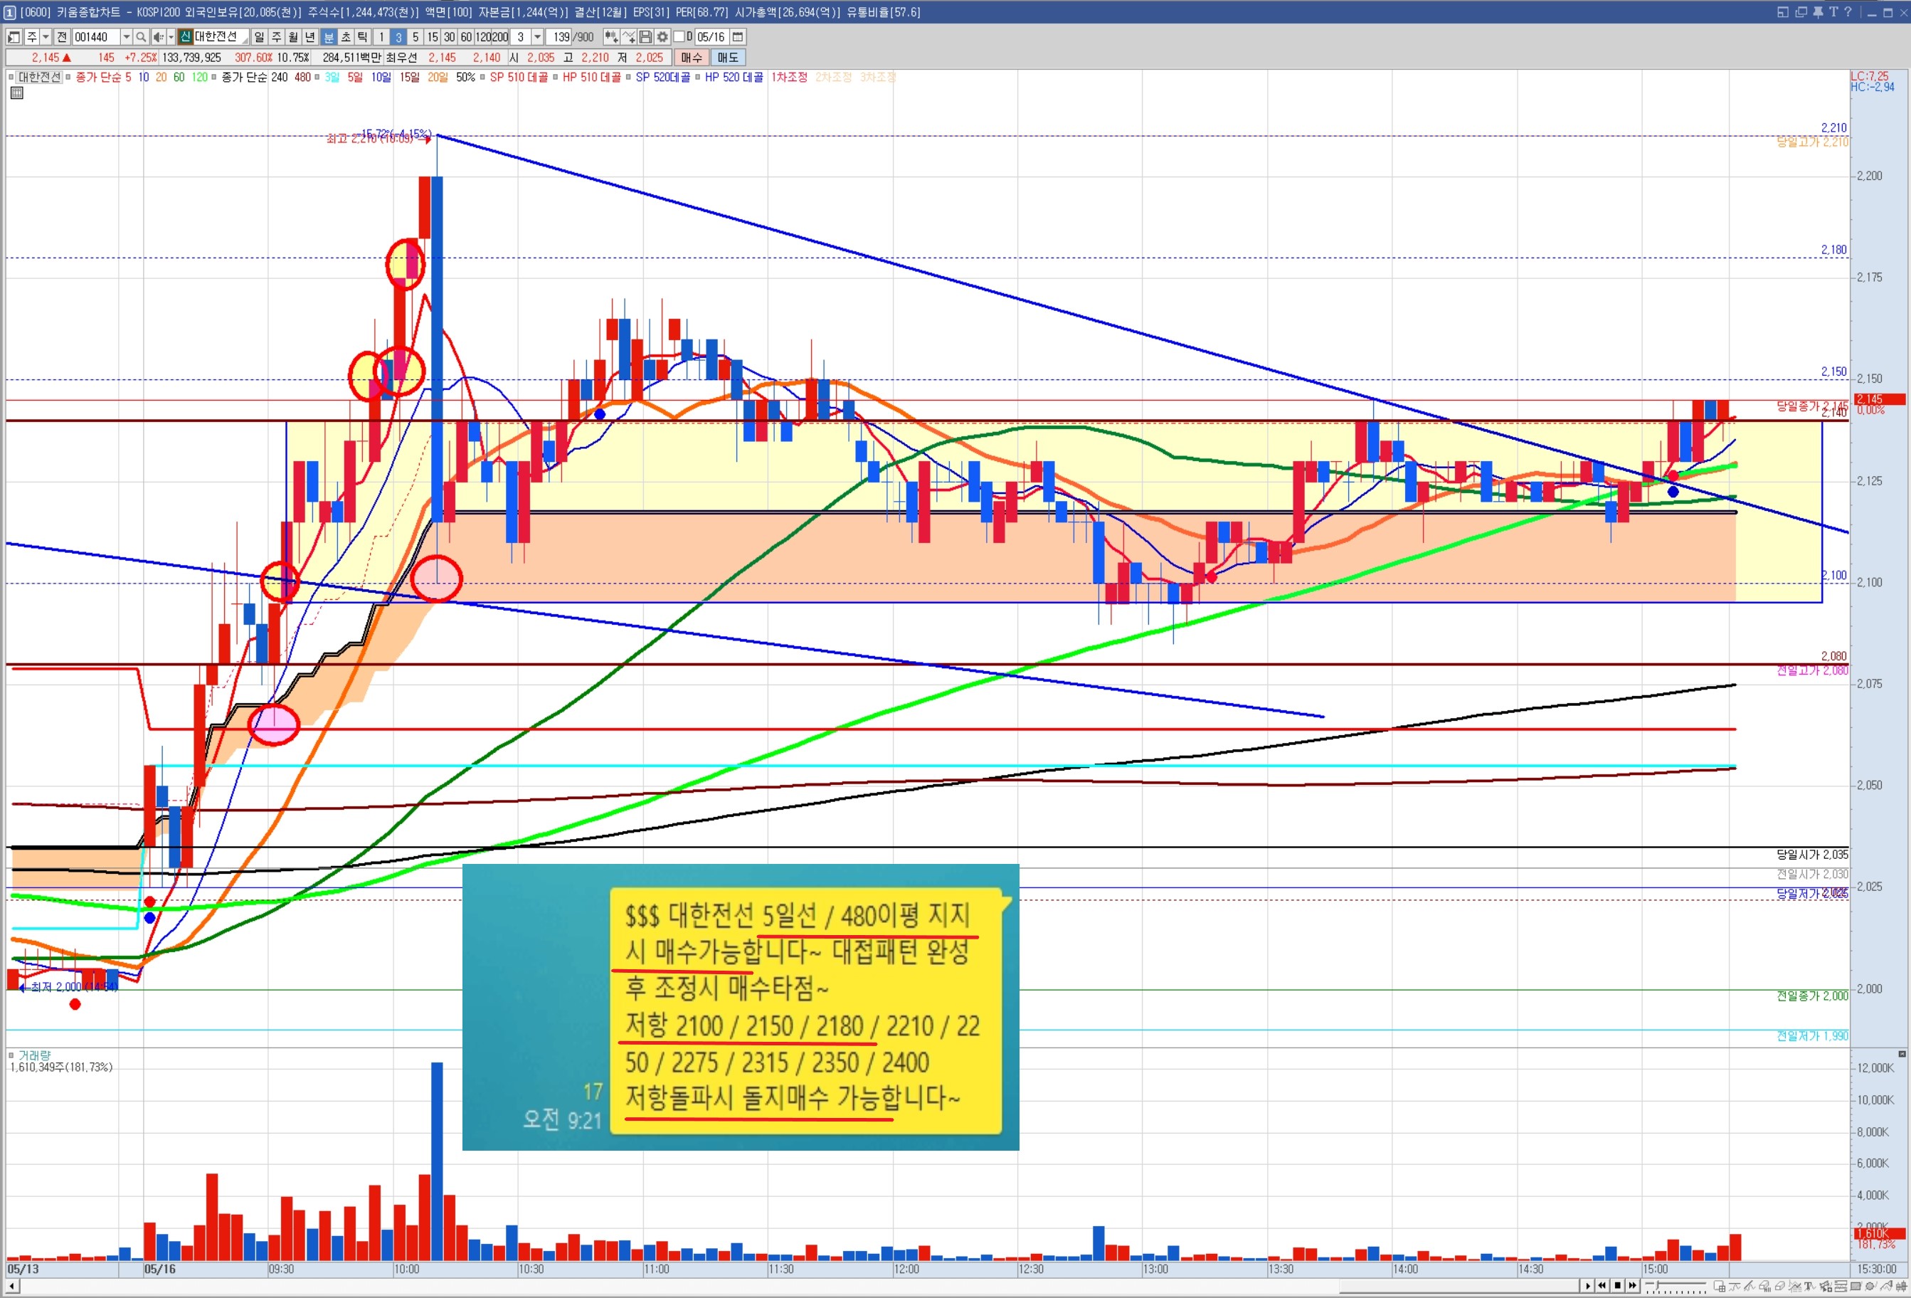Switch to the 일 daily period tab
The width and height of the screenshot is (1911, 1298).
point(259,37)
